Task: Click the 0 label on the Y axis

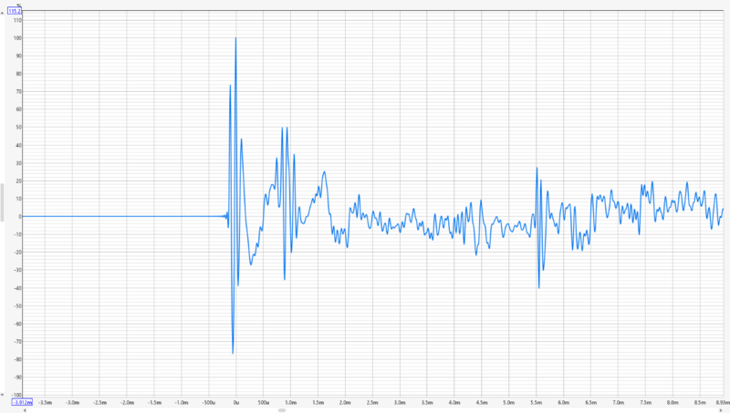Action: pyautogui.click(x=20, y=217)
